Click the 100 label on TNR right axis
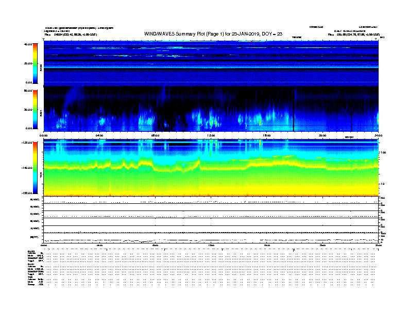The width and height of the screenshot is (408, 315). click(383, 153)
